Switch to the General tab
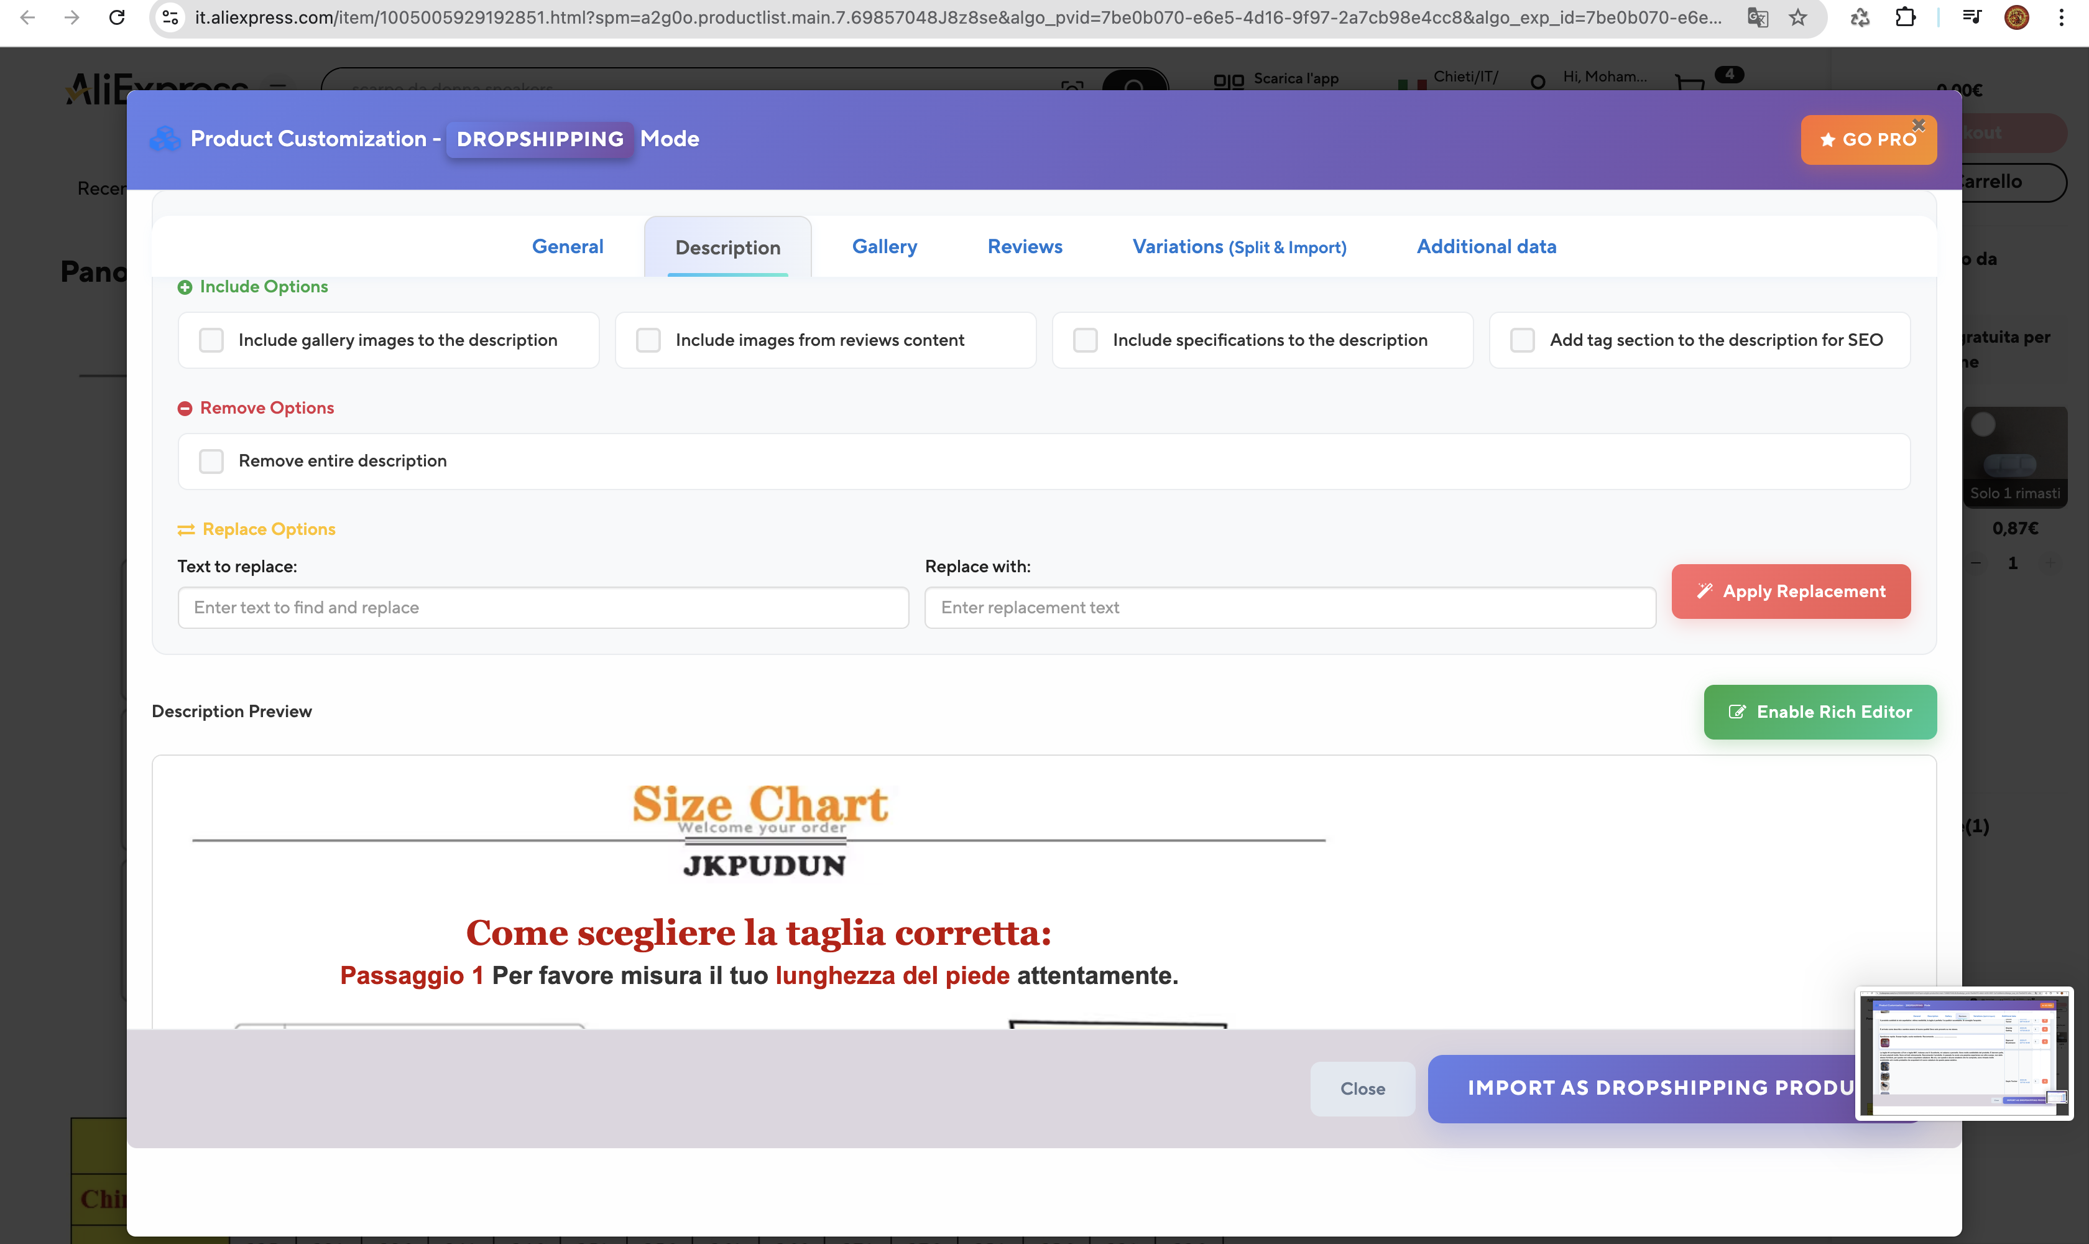Image resolution: width=2089 pixels, height=1244 pixels. [567, 246]
